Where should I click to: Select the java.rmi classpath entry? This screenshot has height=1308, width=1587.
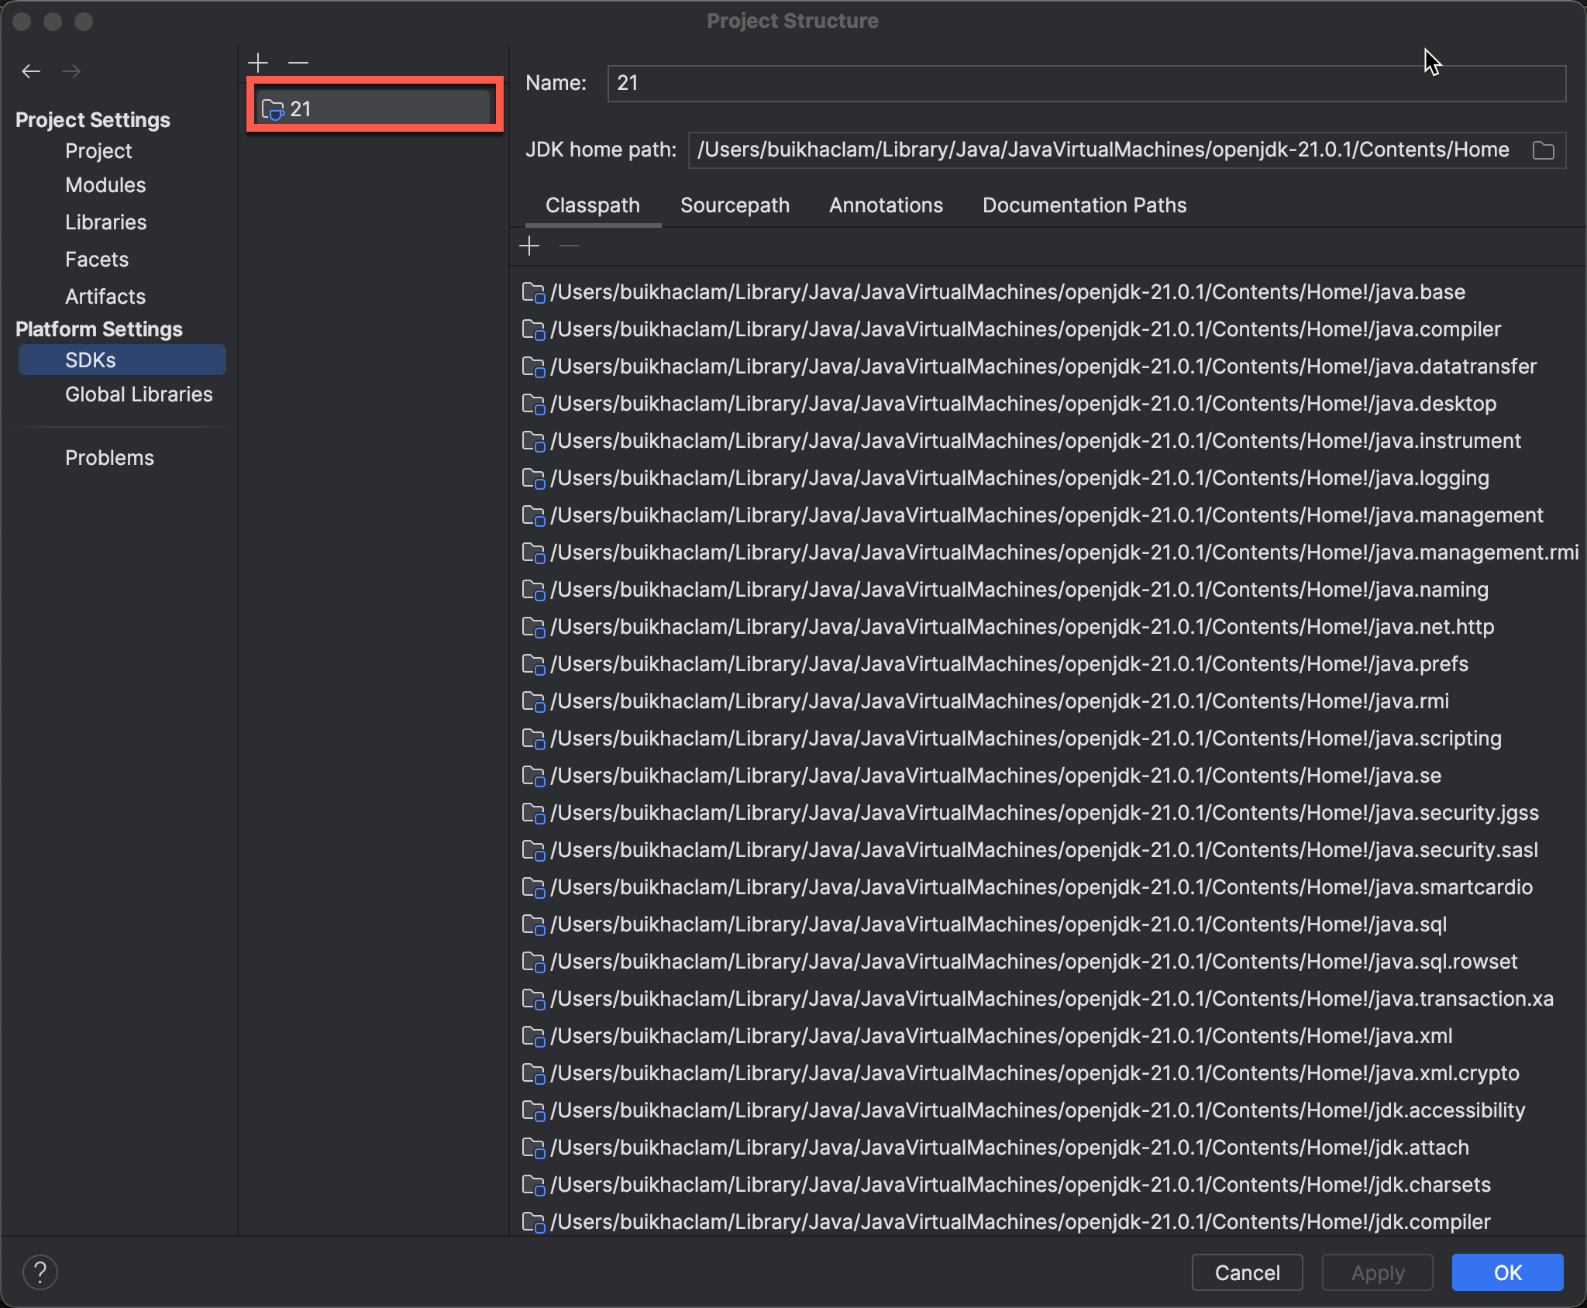click(x=1000, y=702)
